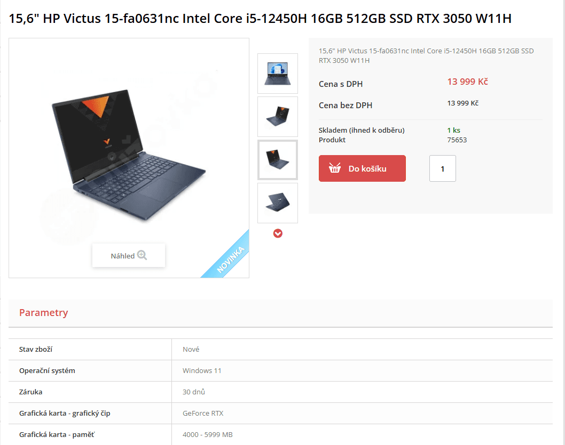Select the fourth laptop rear-view thumbnail
The width and height of the screenshot is (565, 445).
278,203
